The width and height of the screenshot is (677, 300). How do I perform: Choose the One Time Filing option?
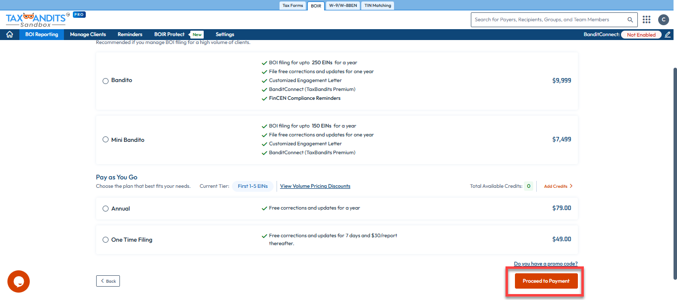(x=106, y=240)
